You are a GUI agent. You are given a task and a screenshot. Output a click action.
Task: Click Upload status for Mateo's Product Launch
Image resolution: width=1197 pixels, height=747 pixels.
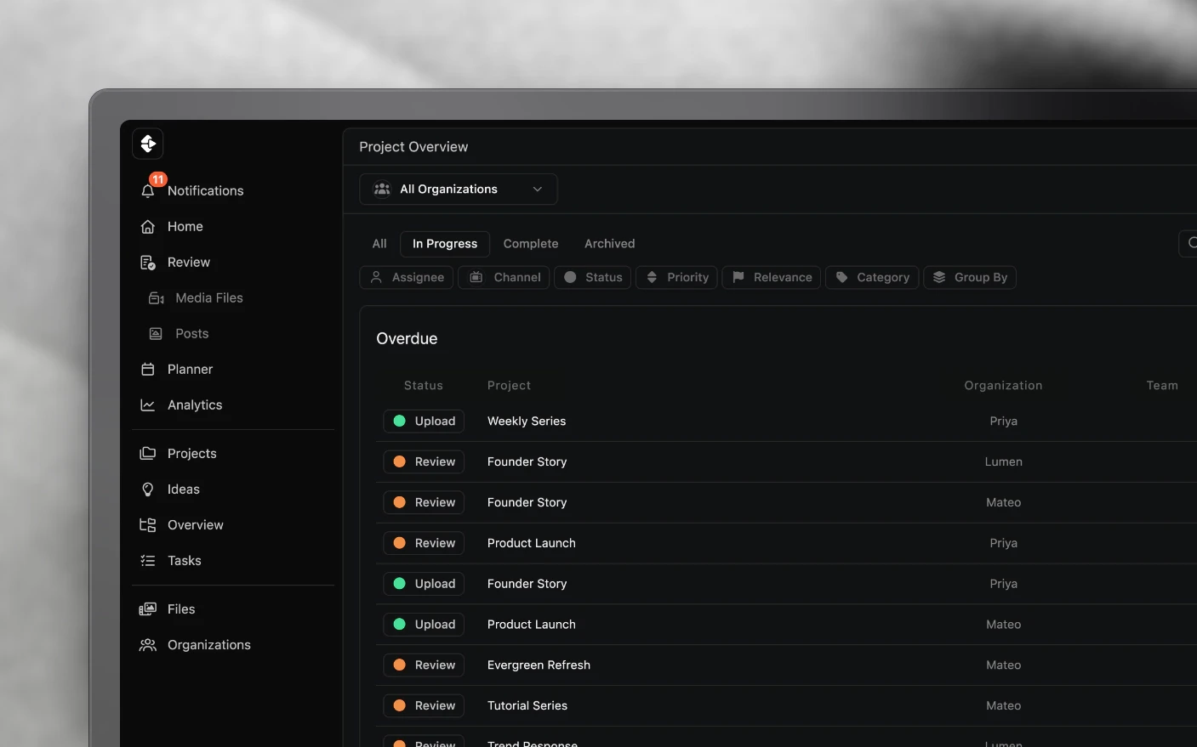click(424, 625)
